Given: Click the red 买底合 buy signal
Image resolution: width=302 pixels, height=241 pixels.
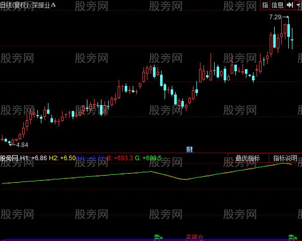Looking at the screenshot, I should 194,237.
